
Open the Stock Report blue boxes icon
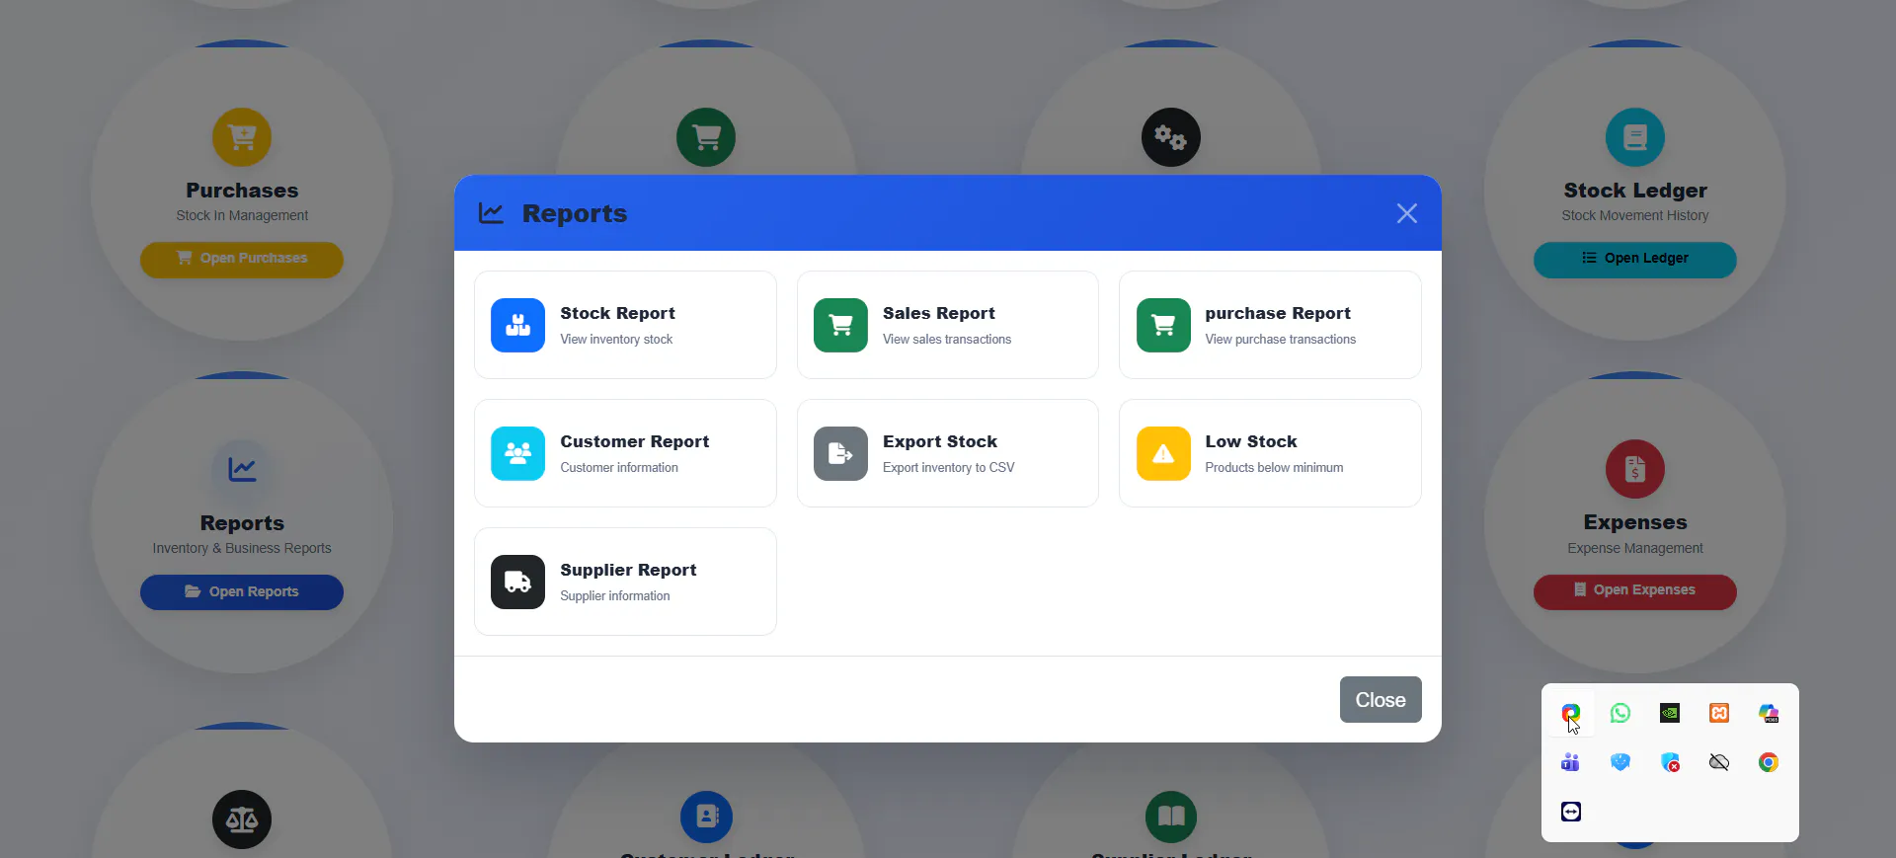517,325
